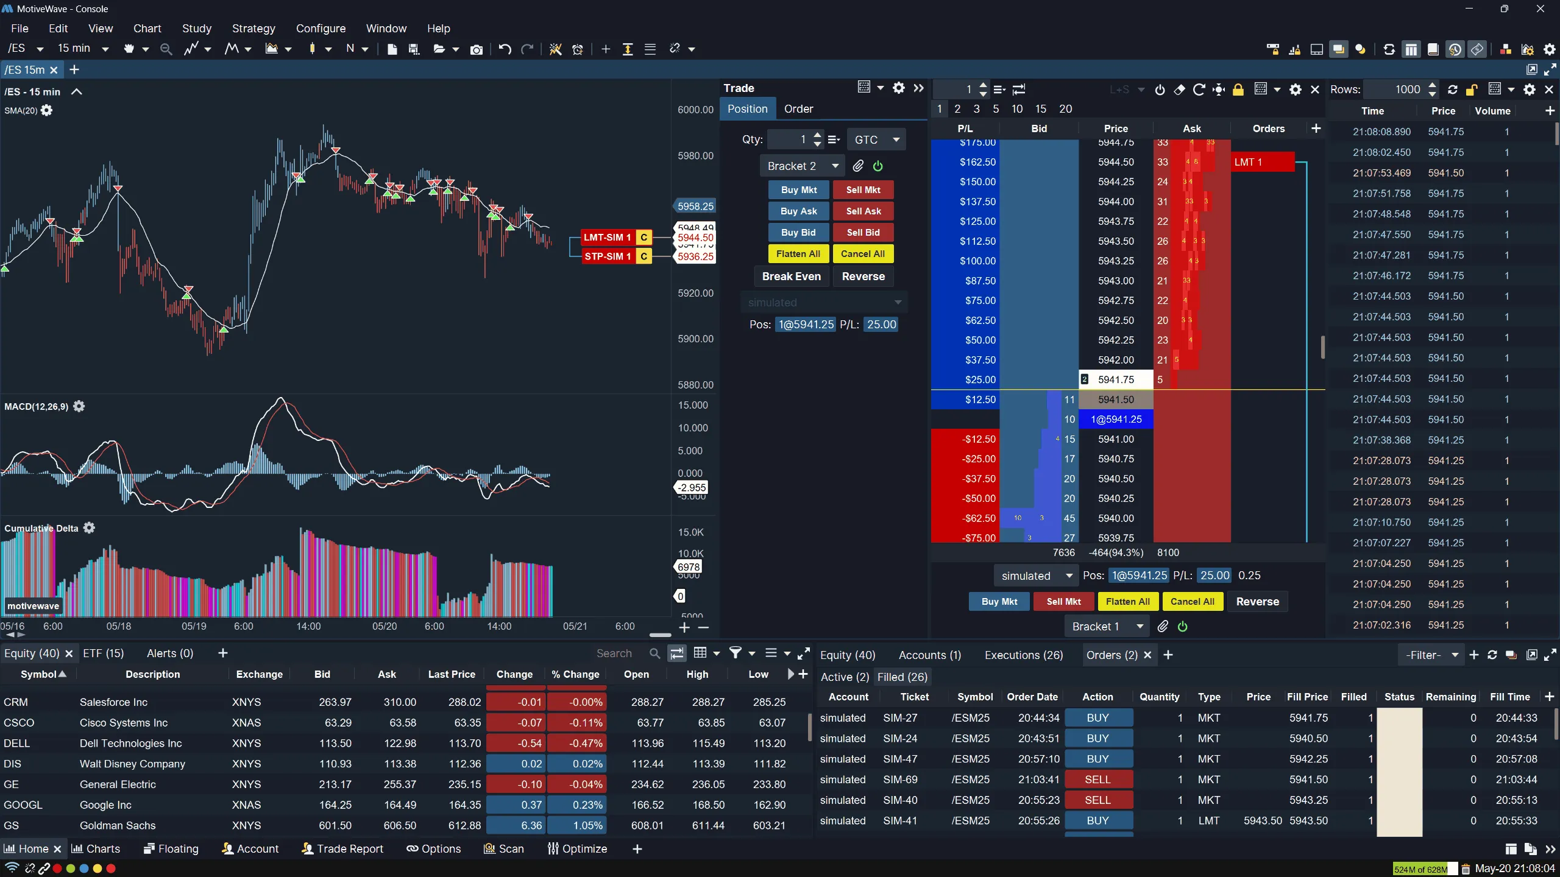Screen dimensions: 1560x877
Task: Click the alarm clock alert icon
Action: click(578, 49)
